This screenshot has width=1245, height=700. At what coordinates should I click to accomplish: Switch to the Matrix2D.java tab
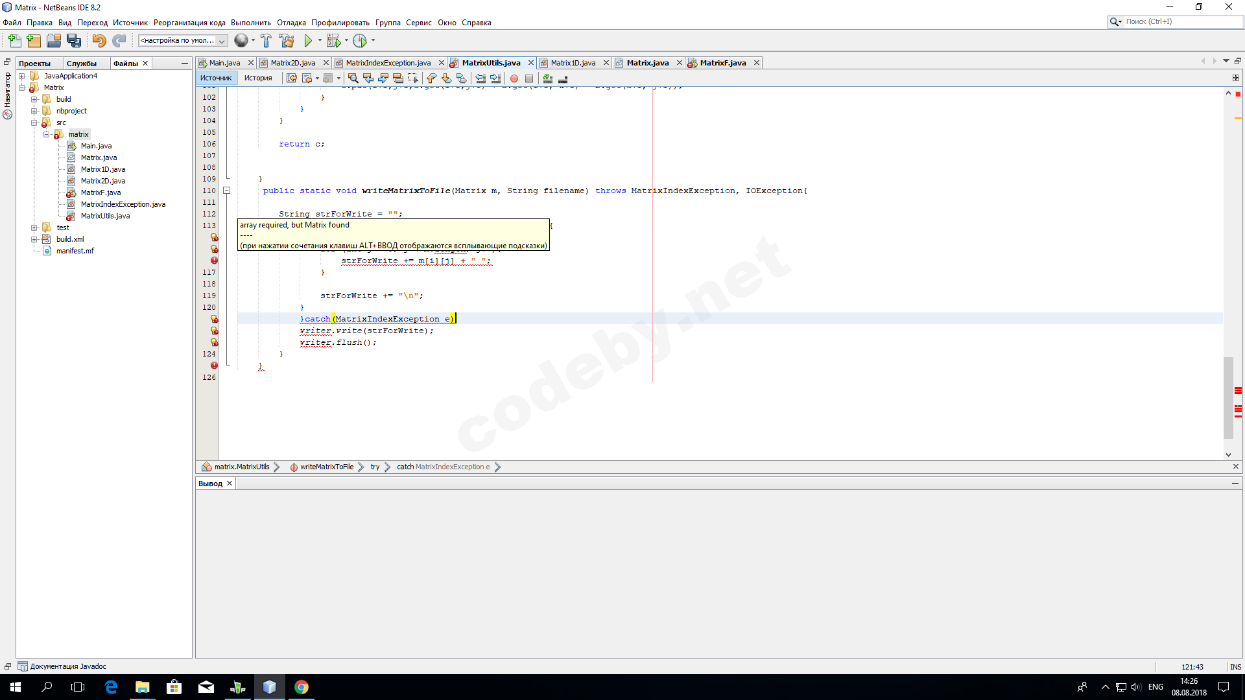pos(292,63)
